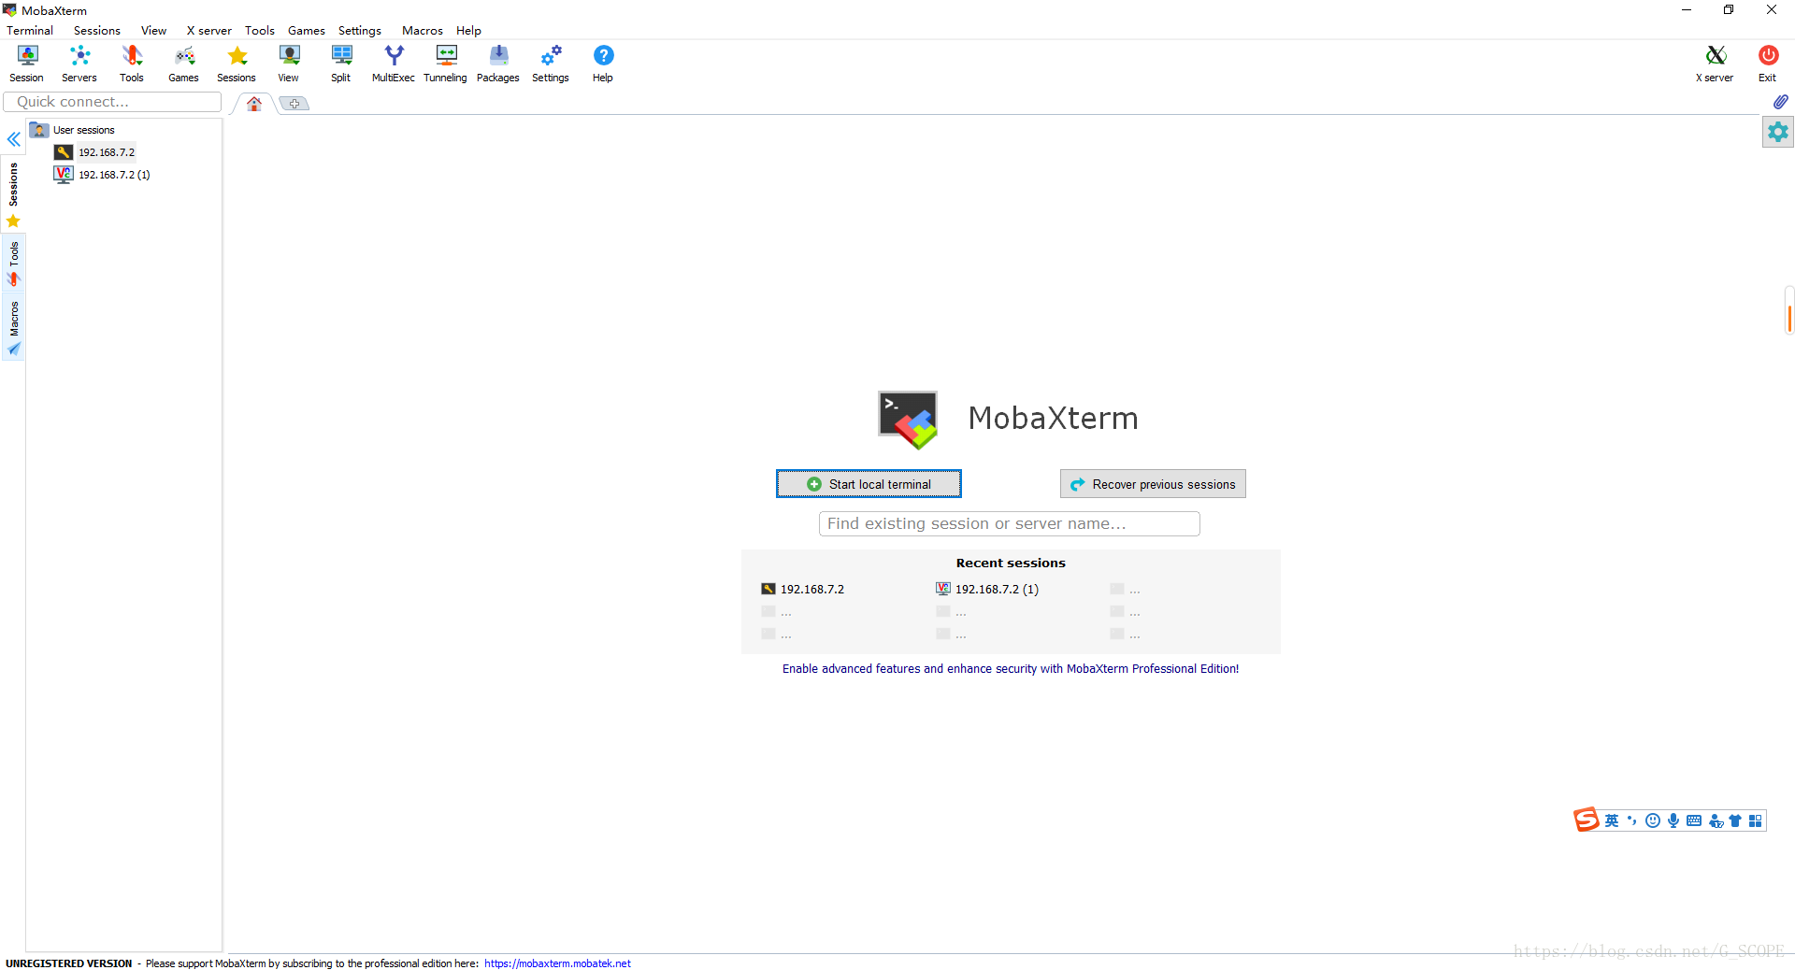Screen dimensions: 1795x970
Task: Select the home tab icon
Action: (254, 104)
